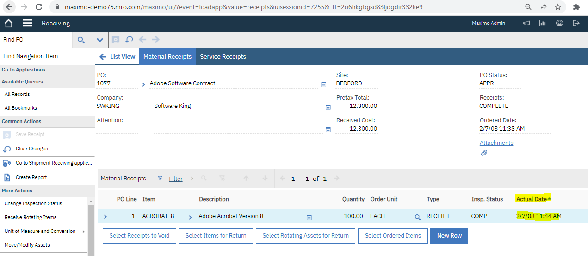The height and width of the screenshot is (256, 588).
Task: Click Select Ordered Items button
Action: click(393, 236)
